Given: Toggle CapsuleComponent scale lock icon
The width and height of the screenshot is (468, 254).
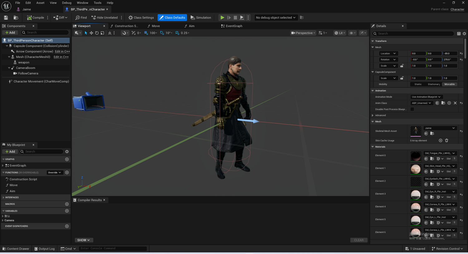Looking at the screenshot, I should tap(402, 78).
